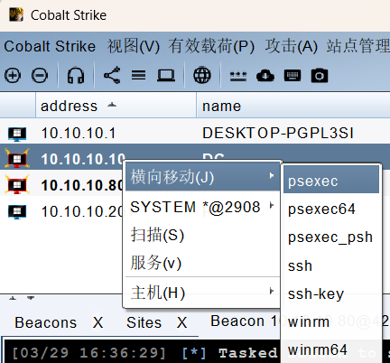Switch to the Sites tab
The height and width of the screenshot is (363, 390).
pos(144,322)
